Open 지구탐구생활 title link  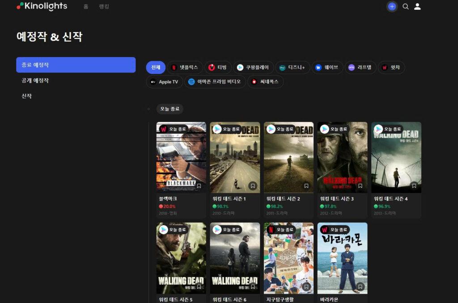tap(280, 299)
